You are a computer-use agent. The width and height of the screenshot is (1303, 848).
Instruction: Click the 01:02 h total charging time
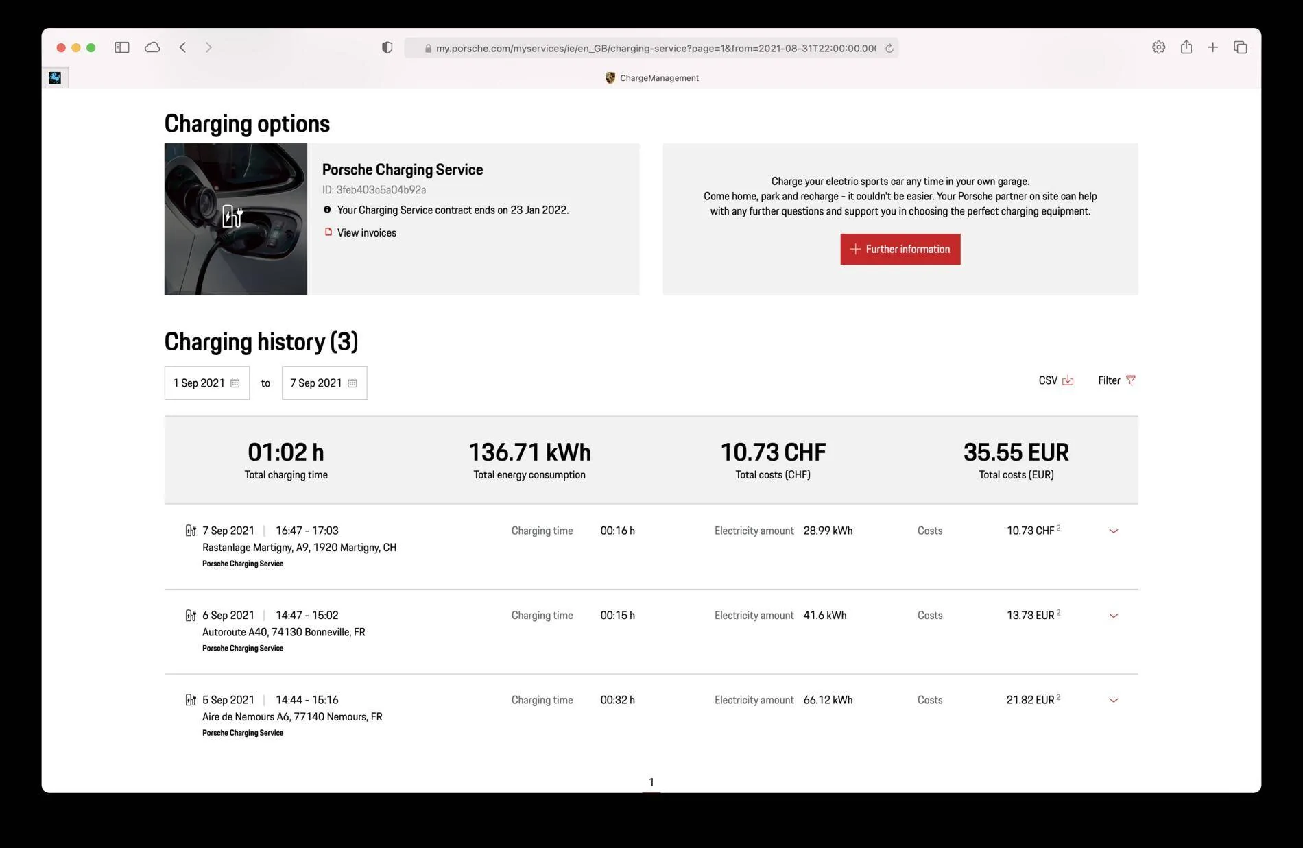[286, 452]
